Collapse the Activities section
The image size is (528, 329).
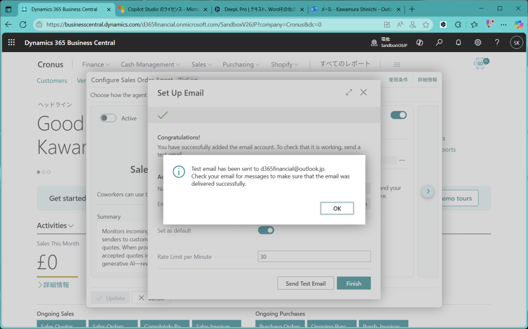[55, 225]
